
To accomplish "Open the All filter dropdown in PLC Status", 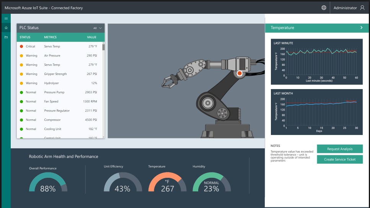I will point(98,28).
